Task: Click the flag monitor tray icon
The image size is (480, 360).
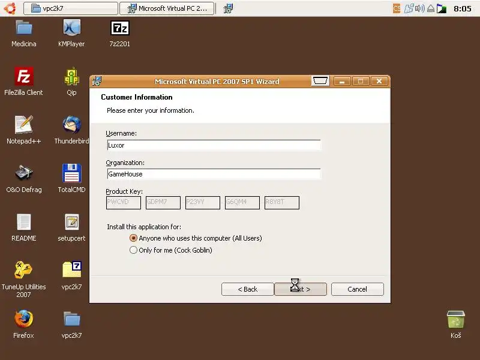Action: click(x=442, y=8)
